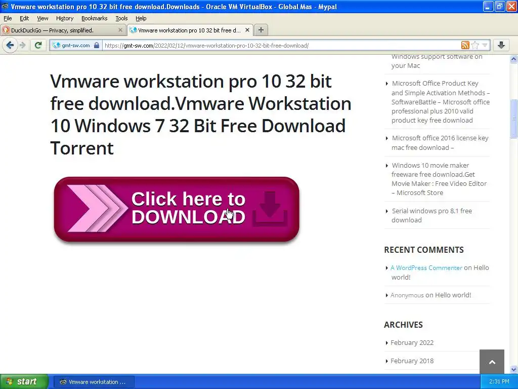
Task: Click the scroll-to-top arrow button
Action: pos(492,362)
